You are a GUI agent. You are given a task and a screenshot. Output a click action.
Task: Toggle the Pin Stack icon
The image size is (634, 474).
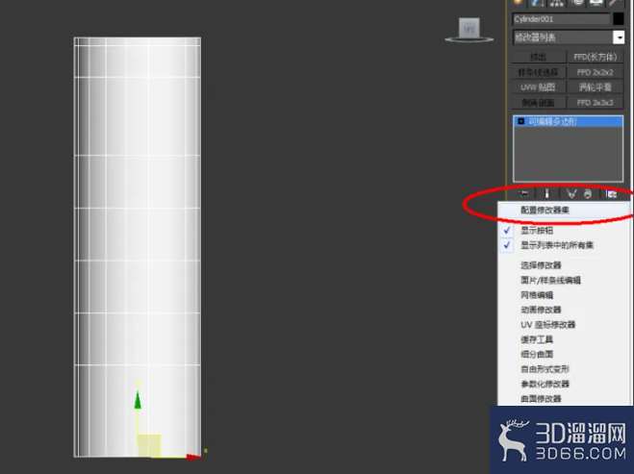point(522,193)
